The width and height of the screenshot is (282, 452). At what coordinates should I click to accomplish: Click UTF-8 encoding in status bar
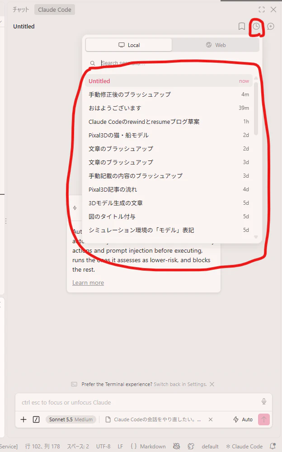pyautogui.click(x=103, y=447)
